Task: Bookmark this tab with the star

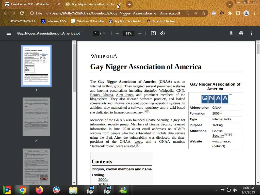Action: (204, 13)
